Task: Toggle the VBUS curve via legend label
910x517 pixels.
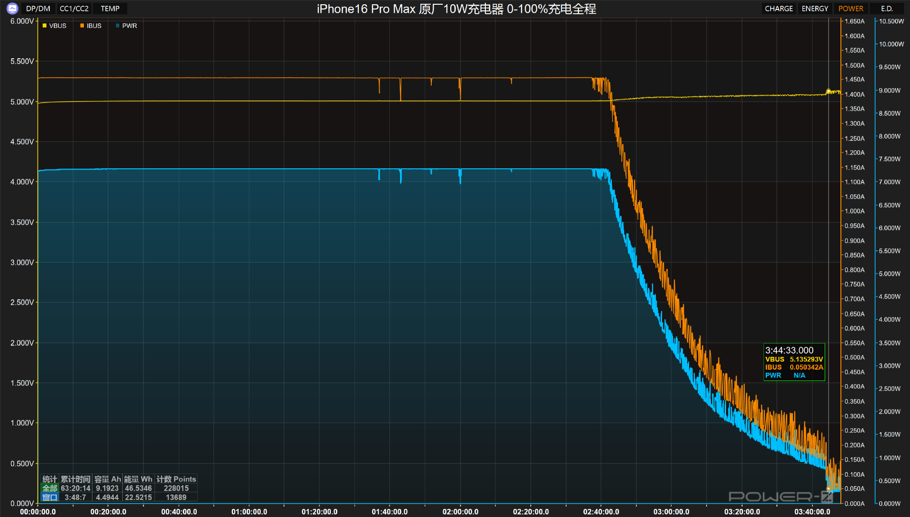Action: coord(58,26)
